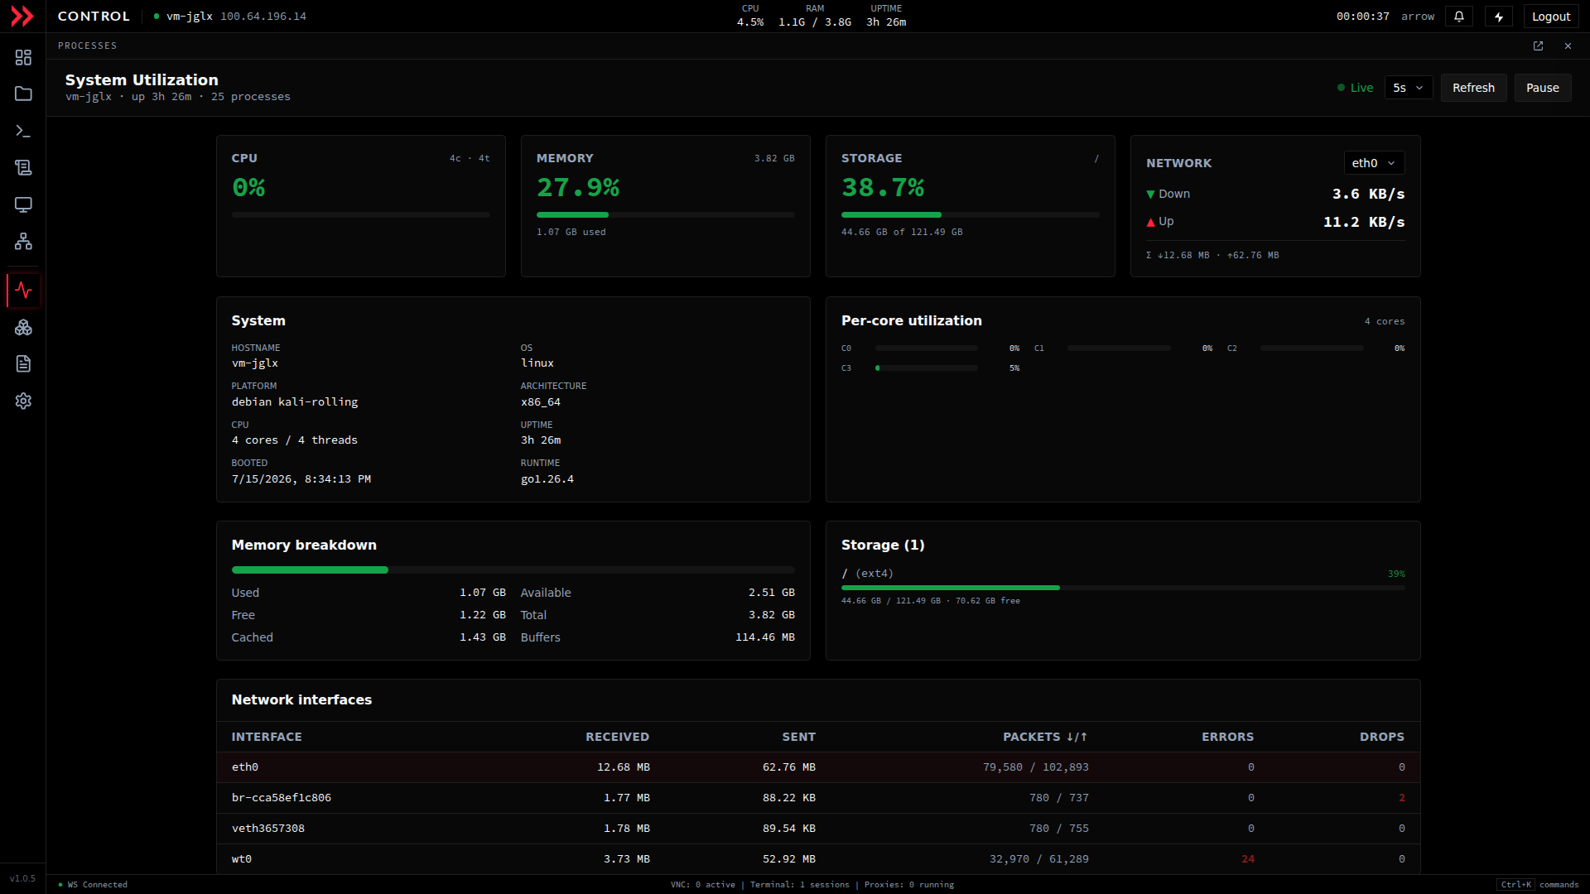This screenshot has height=894, width=1590.
Task: Open the cubes containers icon in sidebar
Action: tap(23, 328)
